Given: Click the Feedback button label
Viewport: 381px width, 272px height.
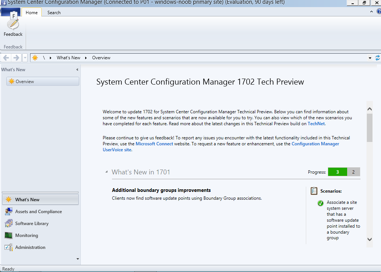Looking at the screenshot, I should 13,34.
